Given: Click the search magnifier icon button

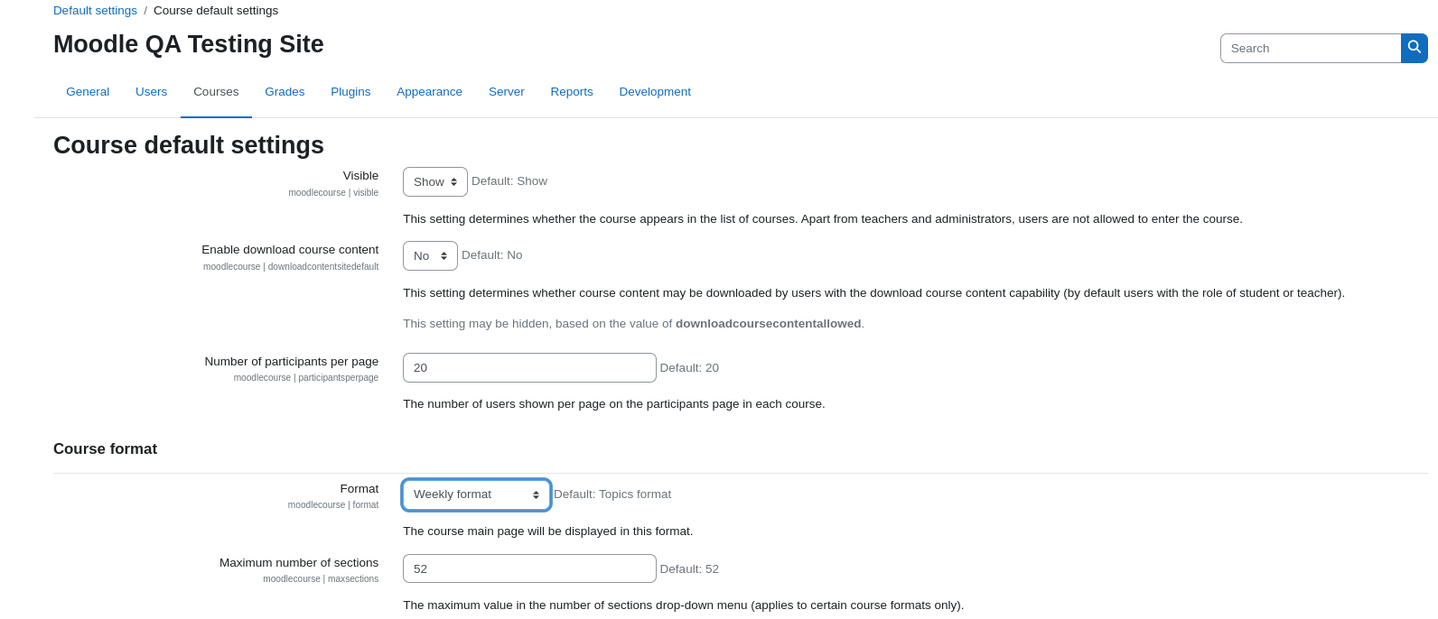Looking at the screenshot, I should [x=1415, y=48].
